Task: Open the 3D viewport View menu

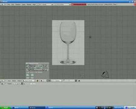Action: click(9, 81)
